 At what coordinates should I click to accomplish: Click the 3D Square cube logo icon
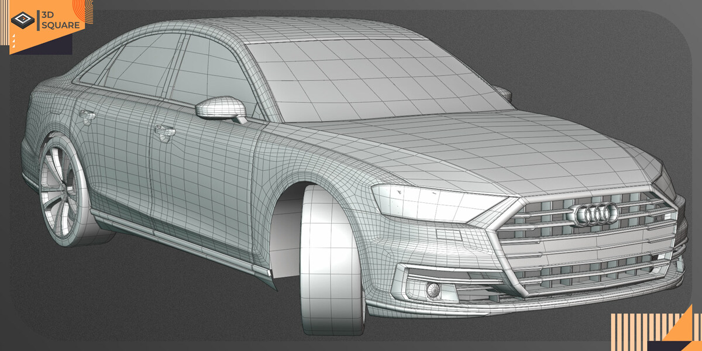[x=23, y=20]
